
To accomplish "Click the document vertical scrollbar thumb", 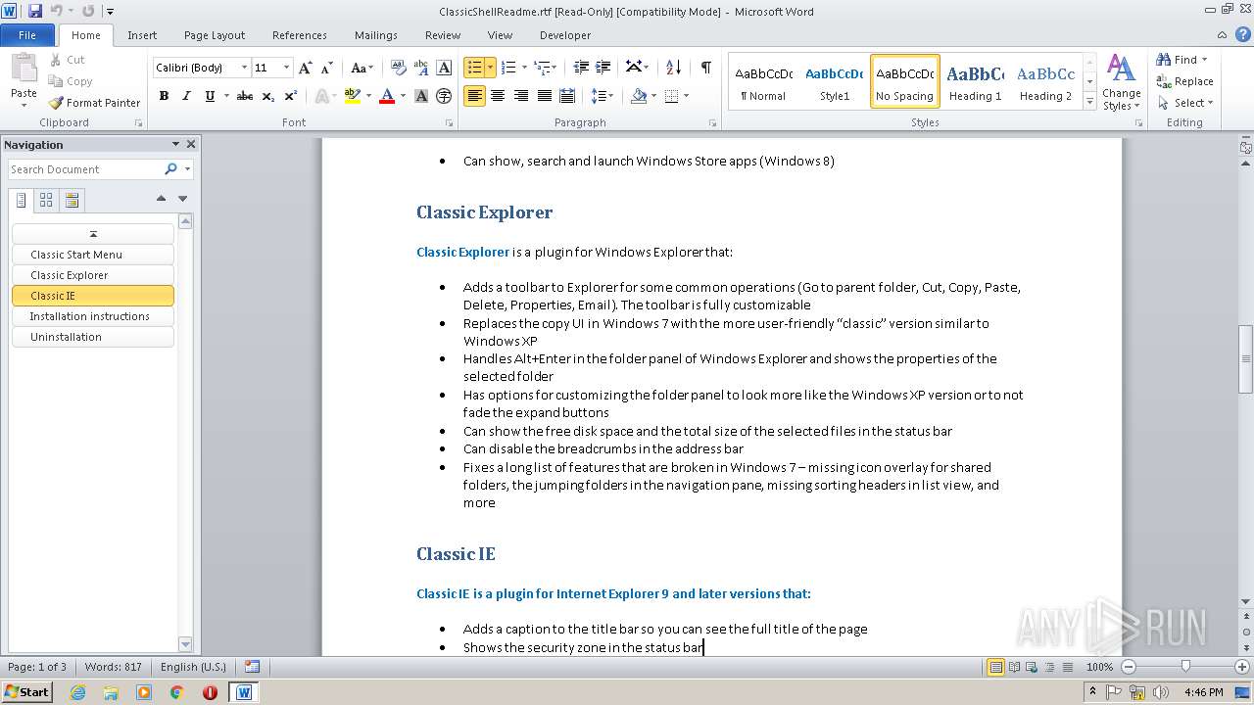I will [x=1246, y=360].
